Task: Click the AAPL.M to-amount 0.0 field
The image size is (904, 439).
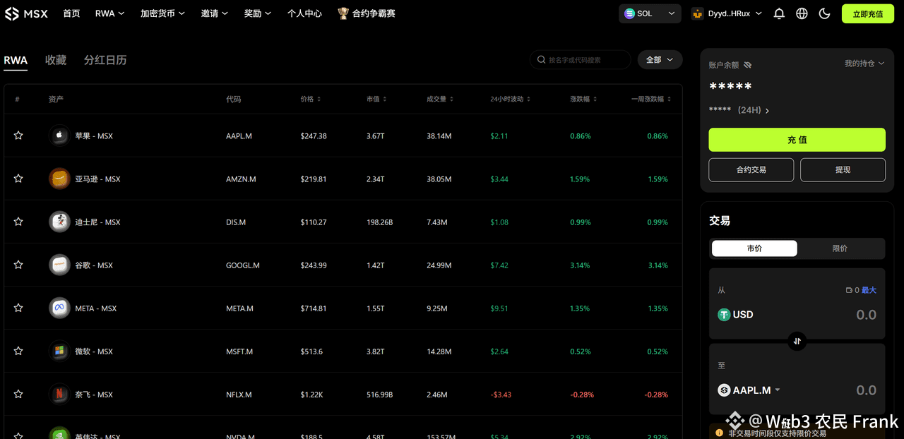Action: [x=866, y=390]
